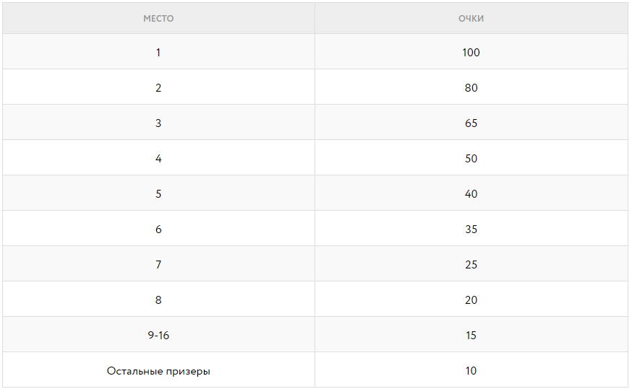Click the МЕСТО column header
The height and width of the screenshot is (389, 632).
158,19
